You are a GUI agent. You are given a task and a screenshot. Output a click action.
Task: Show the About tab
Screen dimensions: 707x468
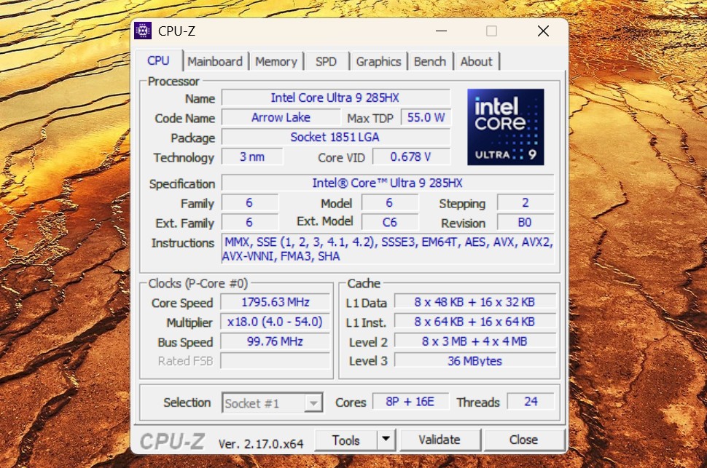476,61
